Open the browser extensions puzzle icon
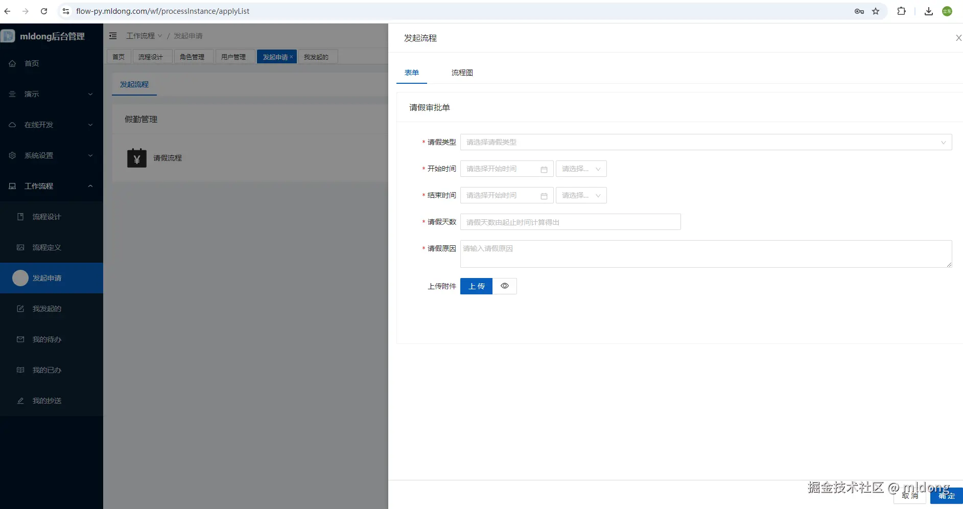 (x=901, y=11)
